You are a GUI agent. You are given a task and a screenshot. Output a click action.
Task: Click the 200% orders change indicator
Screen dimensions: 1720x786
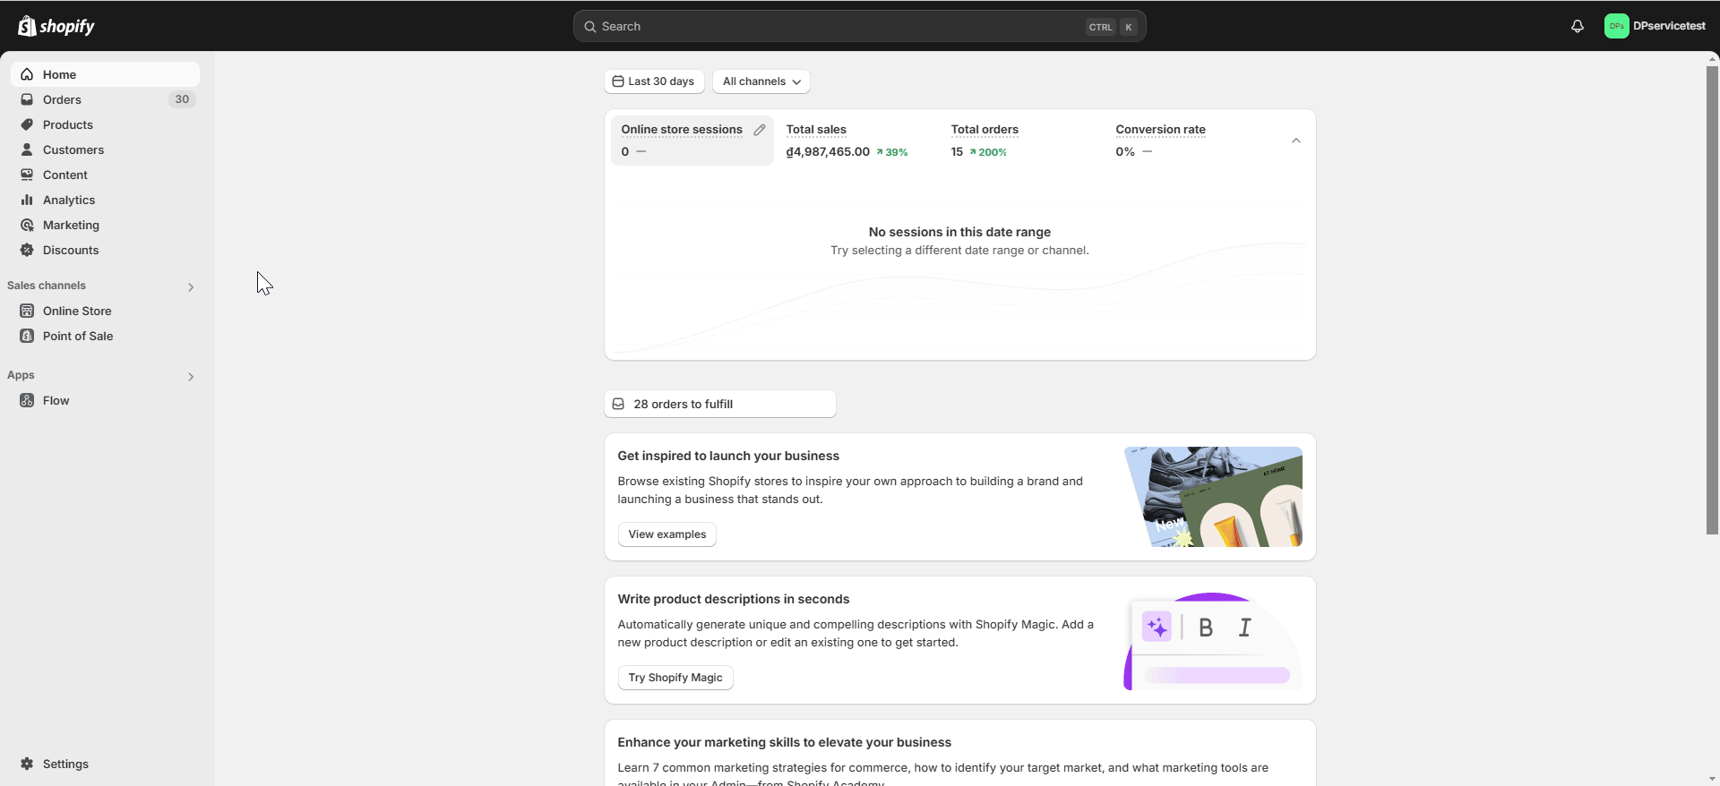pyautogui.click(x=988, y=152)
